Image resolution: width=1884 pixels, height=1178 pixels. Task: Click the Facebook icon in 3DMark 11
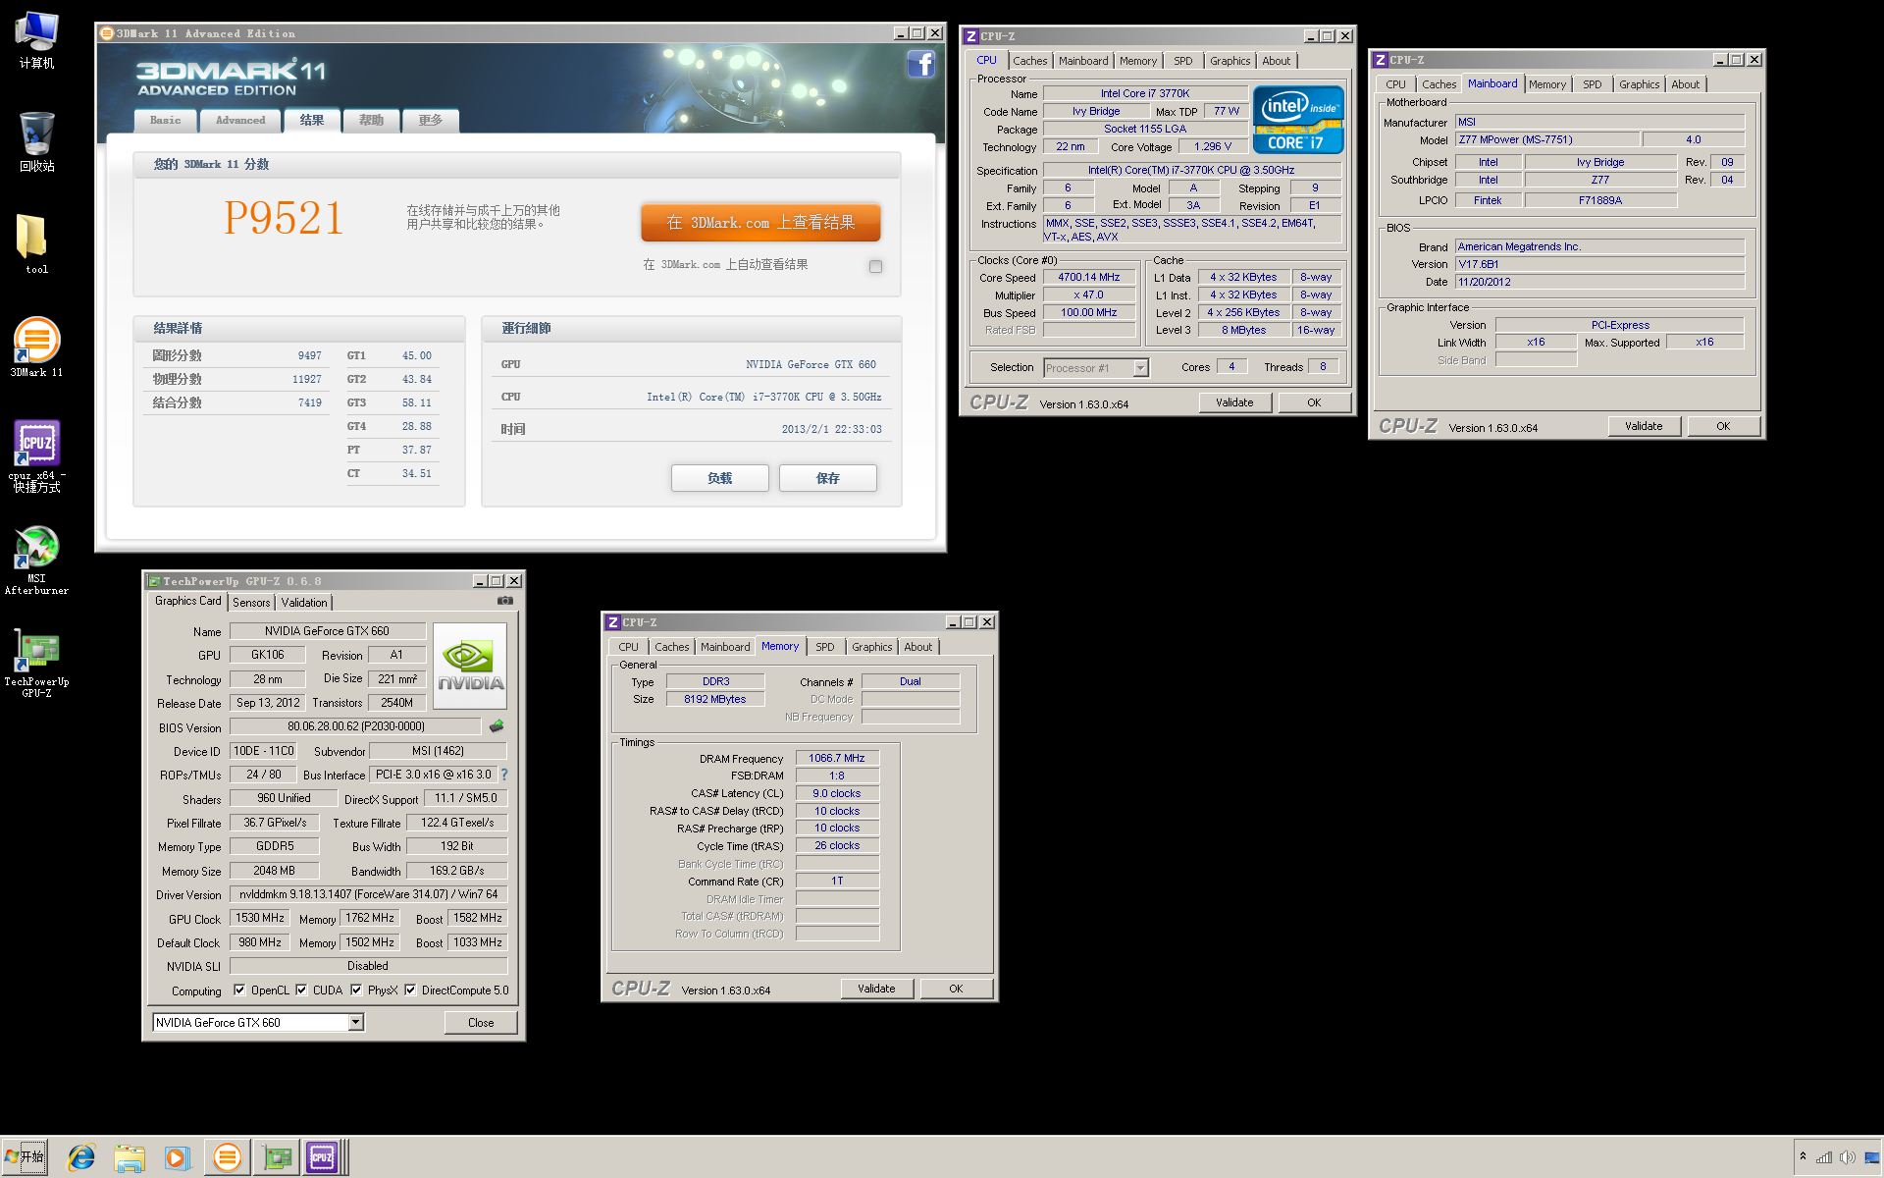pyautogui.click(x=920, y=65)
